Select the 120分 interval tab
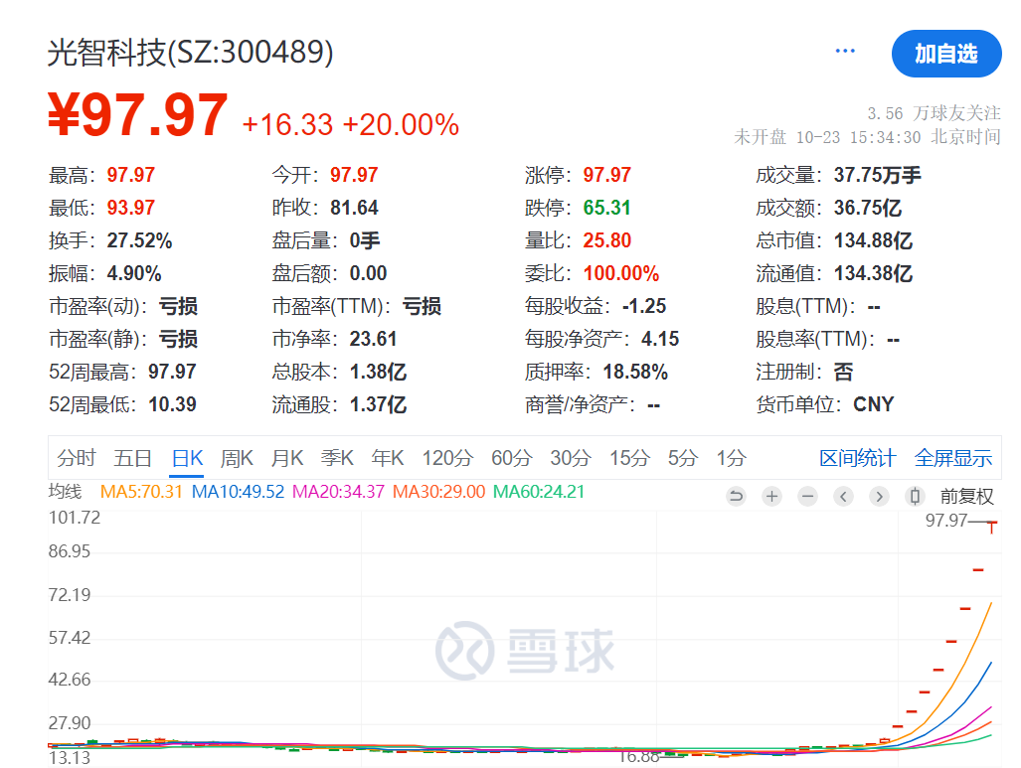The width and height of the screenshot is (1021, 768). (447, 458)
